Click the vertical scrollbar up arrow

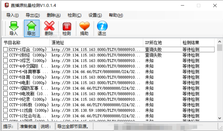click(x=220, y=41)
